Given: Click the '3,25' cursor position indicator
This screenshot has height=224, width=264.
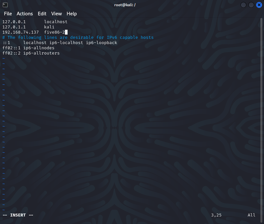Looking at the screenshot, I should tap(216, 215).
